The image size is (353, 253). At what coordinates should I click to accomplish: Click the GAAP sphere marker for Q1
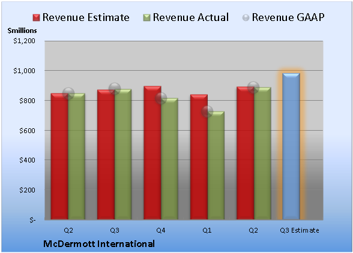(207, 112)
